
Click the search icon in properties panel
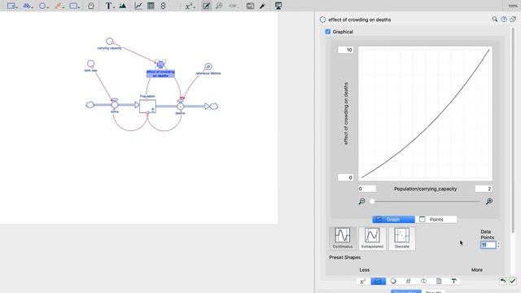coord(495,20)
